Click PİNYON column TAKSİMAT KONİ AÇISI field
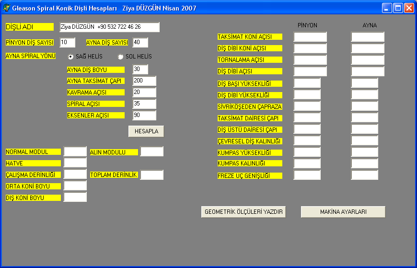Screen dimensions: 417x268 pos(310,37)
